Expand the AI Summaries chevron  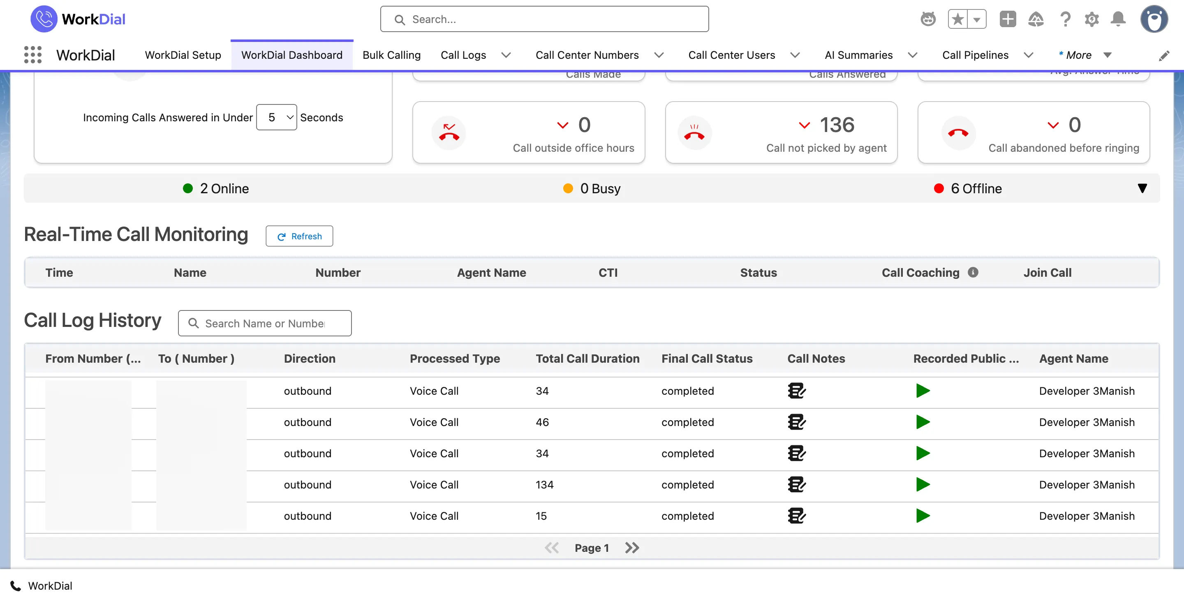pyautogui.click(x=912, y=55)
